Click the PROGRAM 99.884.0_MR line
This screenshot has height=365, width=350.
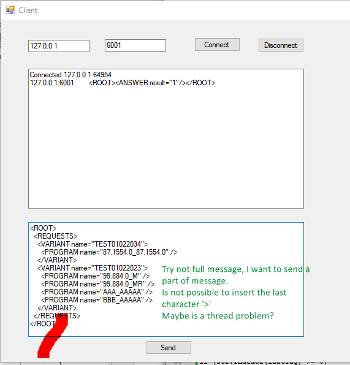[97, 284]
